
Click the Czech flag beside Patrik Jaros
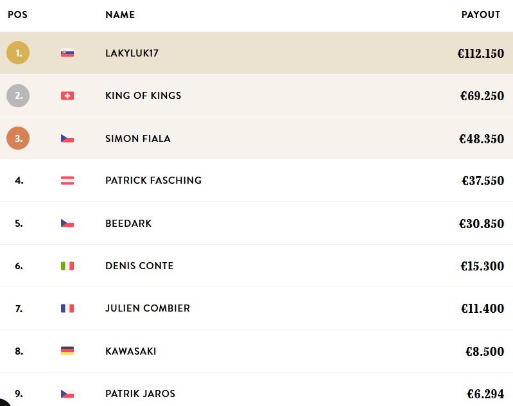click(x=67, y=394)
